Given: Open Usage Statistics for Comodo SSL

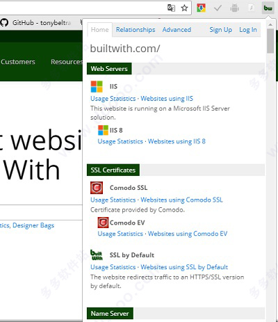Looking at the screenshot, I should coord(113,200).
